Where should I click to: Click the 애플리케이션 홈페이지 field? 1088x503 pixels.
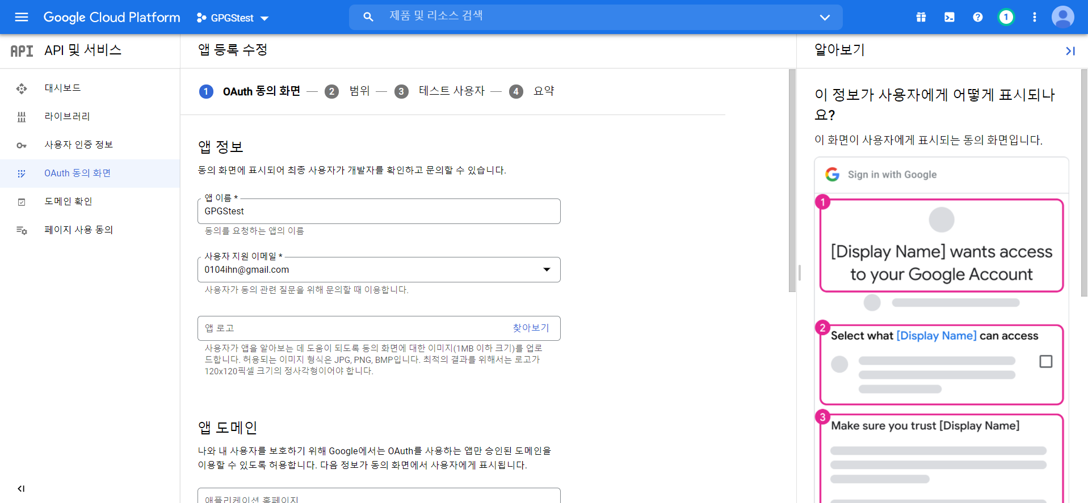379,496
